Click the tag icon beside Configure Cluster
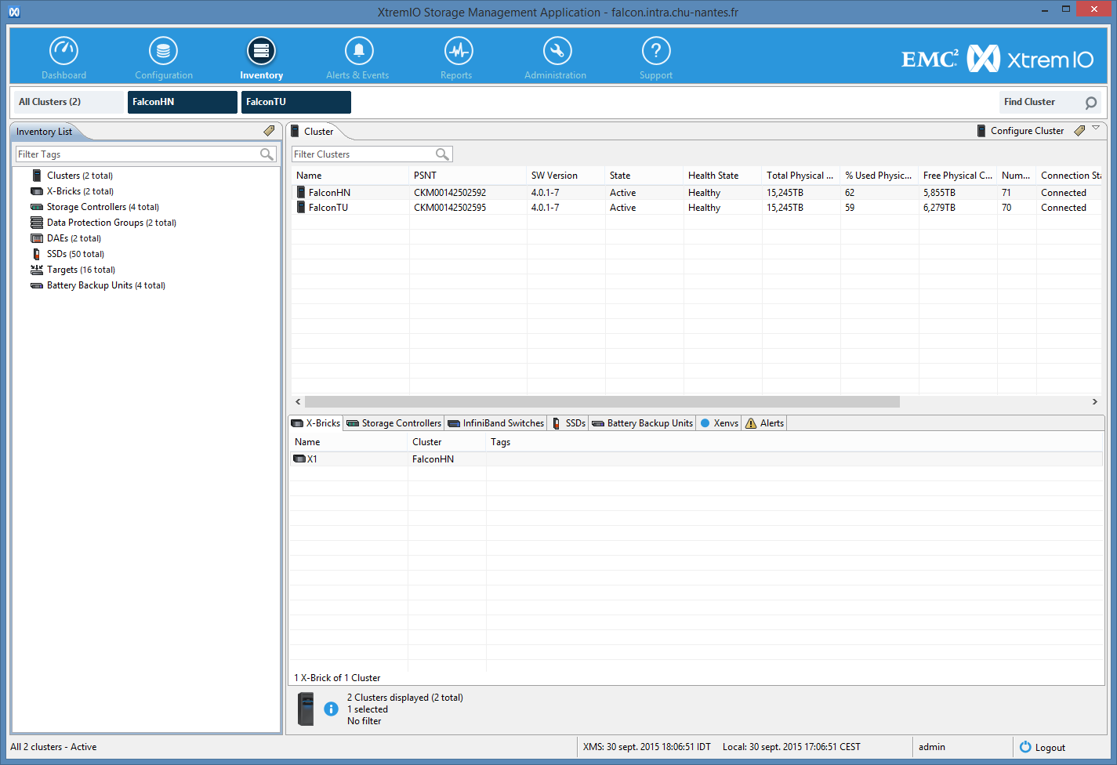 [x=1079, y=131]
